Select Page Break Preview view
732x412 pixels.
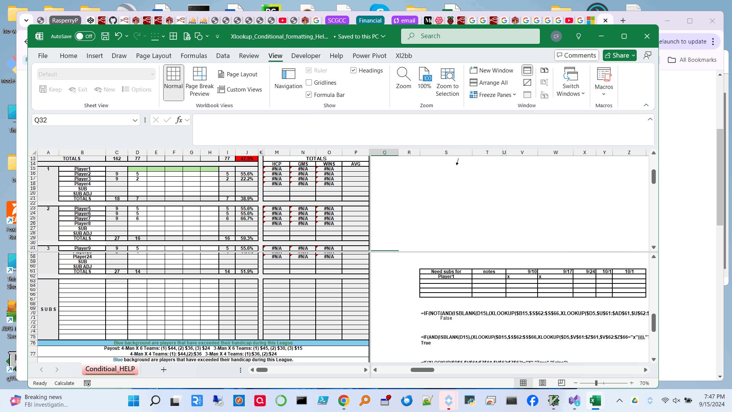(x=199, y=82)
